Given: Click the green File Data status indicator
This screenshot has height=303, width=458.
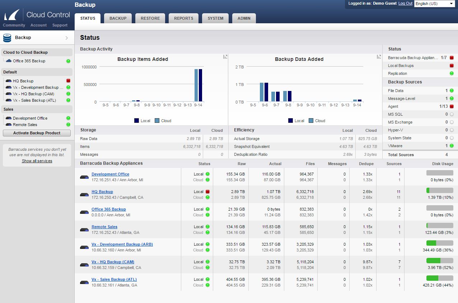Looking at the screenshot, I should pos(452,91).
